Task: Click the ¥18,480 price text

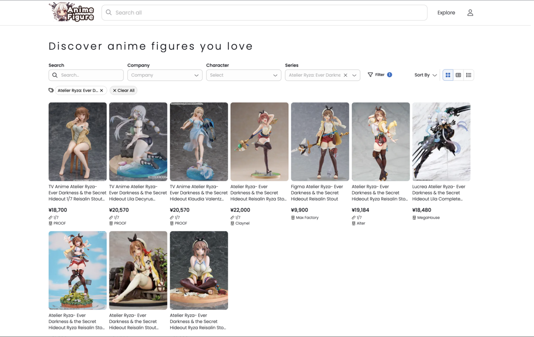Action: pyautogui.click(x=421, y=210)
